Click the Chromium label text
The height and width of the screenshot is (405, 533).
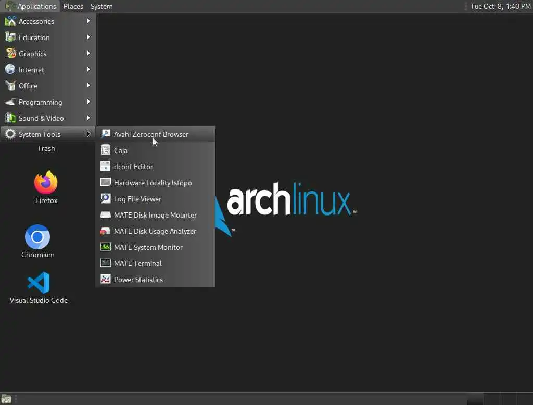[x=37, y=255]
